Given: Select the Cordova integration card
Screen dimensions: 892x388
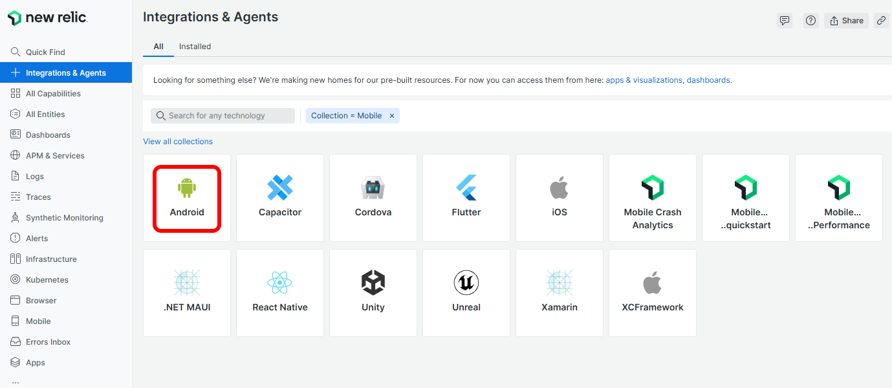Looking at the screenshot, I should (x=373, y=198).
